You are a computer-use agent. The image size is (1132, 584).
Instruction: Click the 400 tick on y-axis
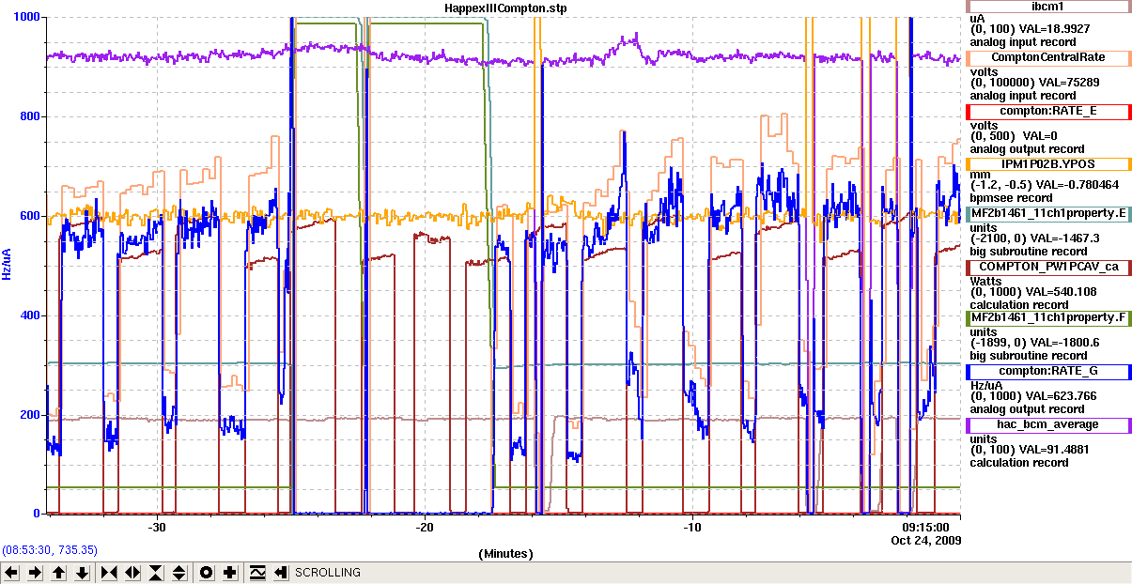31,315
